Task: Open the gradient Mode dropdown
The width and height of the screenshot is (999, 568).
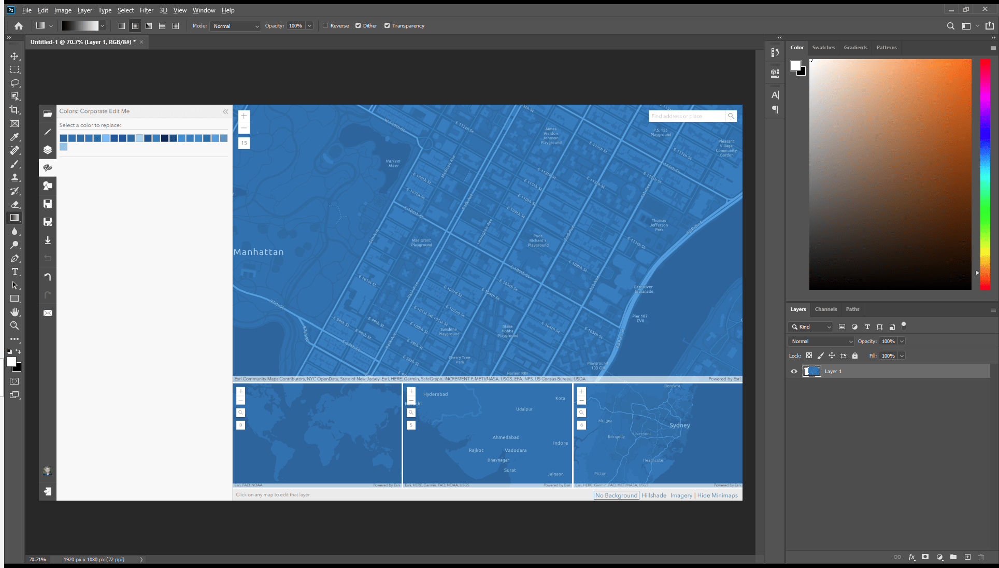Action: [236, 26]
